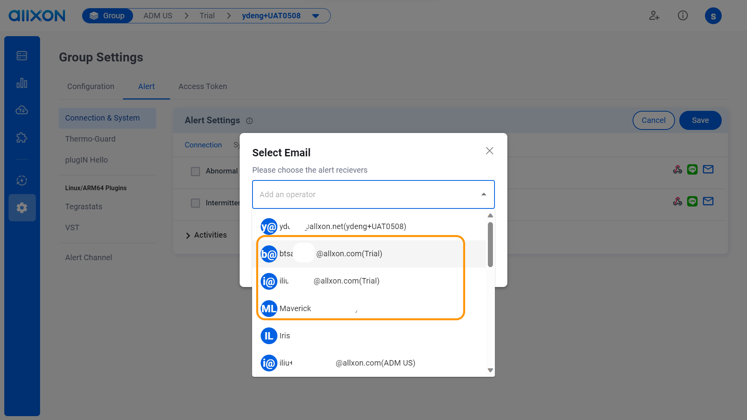
Task: Open the cloud OTA deployment sidebar icon
Action: pos(22,110)
